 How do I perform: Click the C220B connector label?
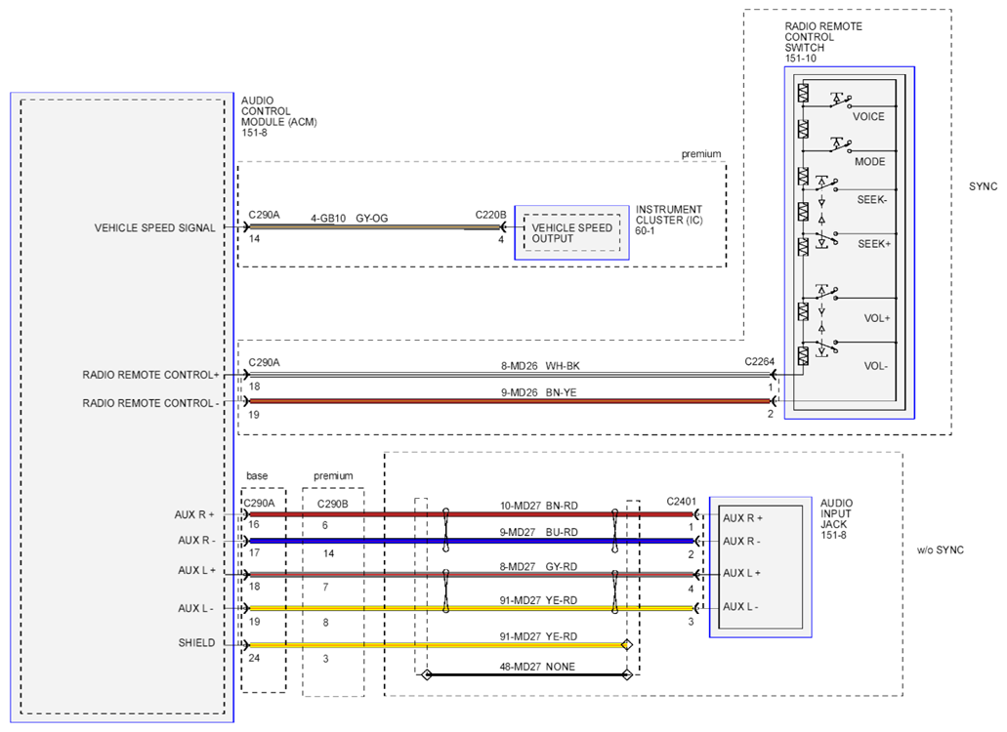click(x=490, y=215)
